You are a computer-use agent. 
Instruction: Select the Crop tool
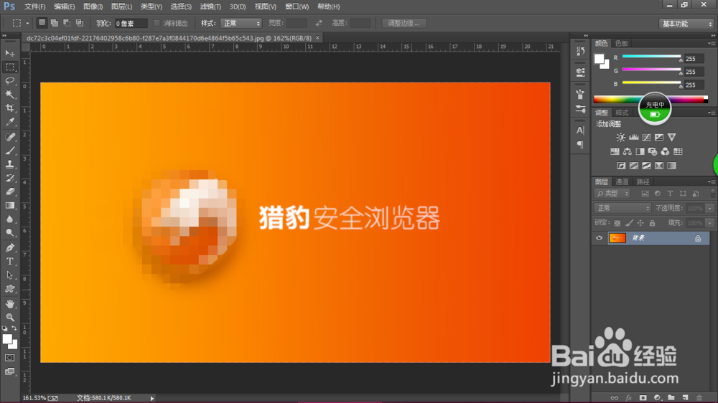9,108
